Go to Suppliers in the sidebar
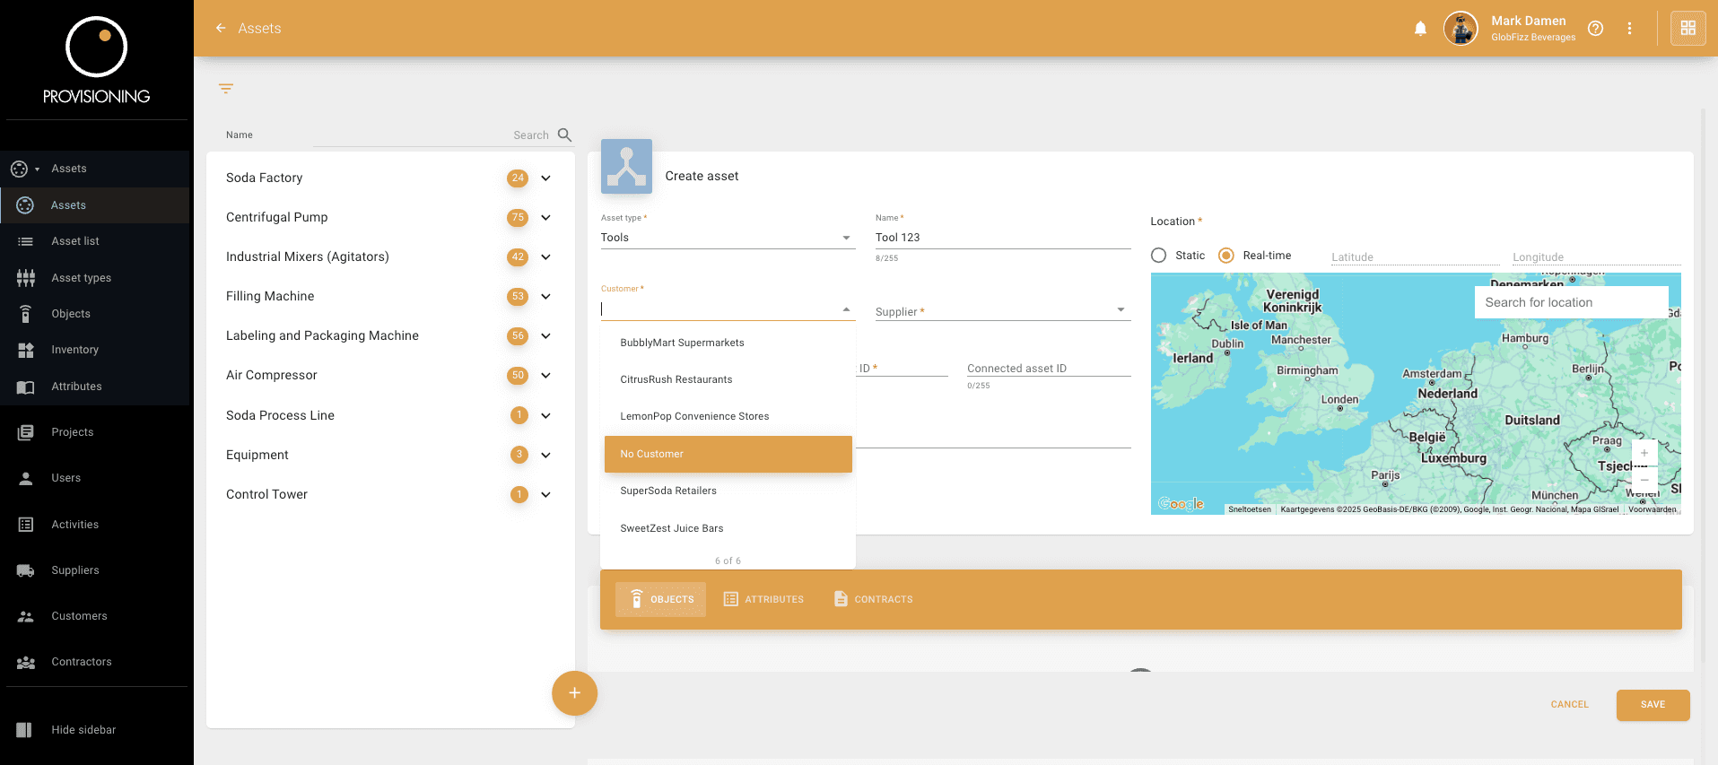The height and width of the screenshot is (765, 1718). tap(95, 570)
